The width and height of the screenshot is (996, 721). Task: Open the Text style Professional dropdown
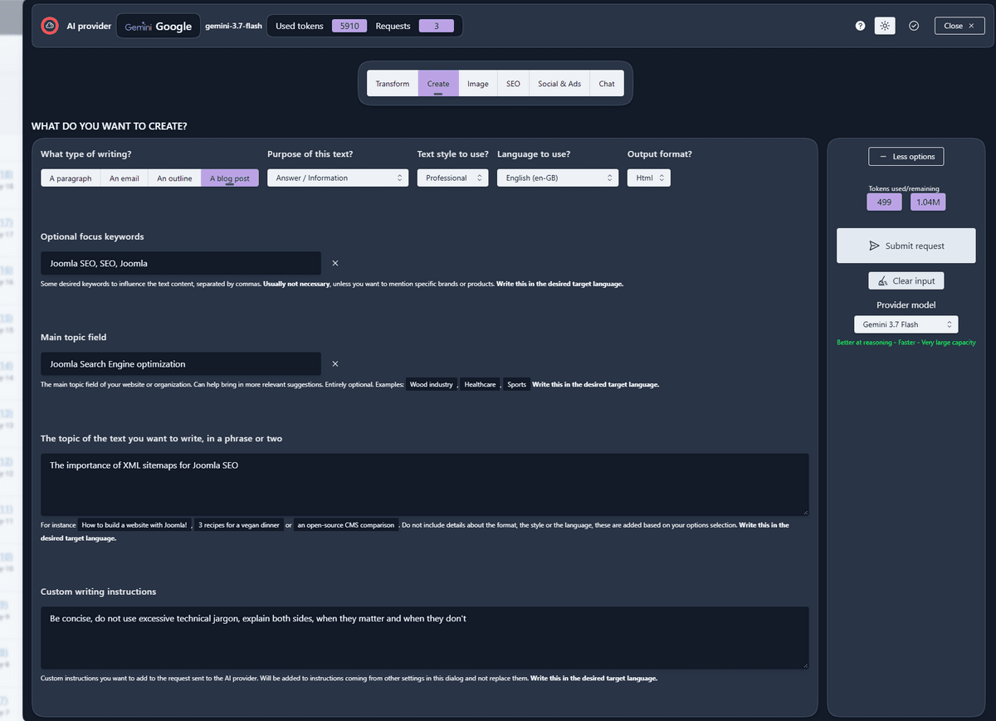coord(452,178)
